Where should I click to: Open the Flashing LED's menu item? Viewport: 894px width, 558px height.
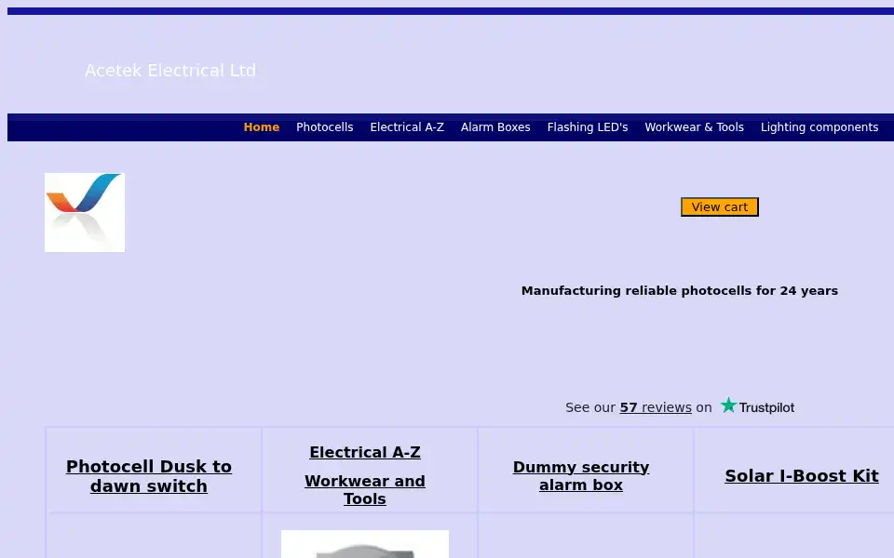click(x=588, y=127)
